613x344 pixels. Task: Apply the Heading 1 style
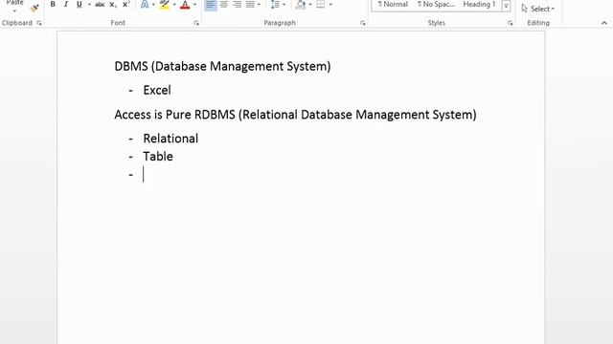click(479, 4)
